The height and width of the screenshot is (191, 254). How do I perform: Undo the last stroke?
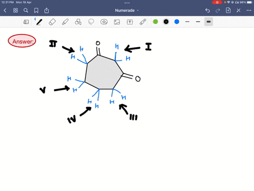[x=207, y=11]
